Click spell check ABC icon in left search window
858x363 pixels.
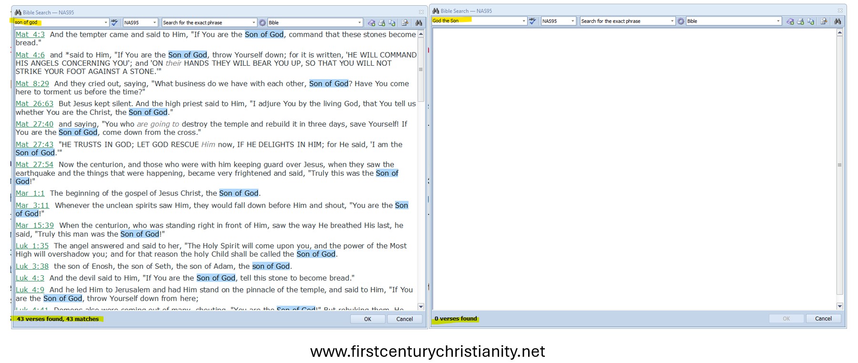[x=114, y=22]
